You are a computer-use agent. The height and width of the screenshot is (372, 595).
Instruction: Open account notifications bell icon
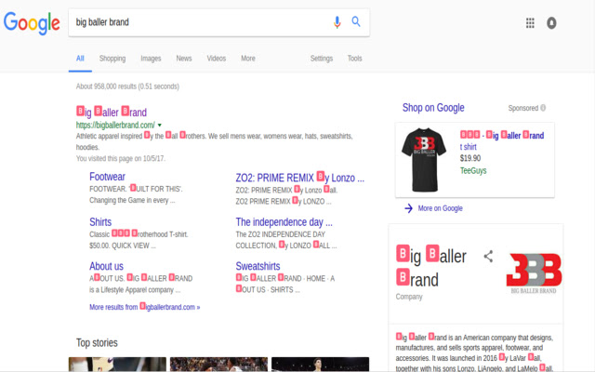pos(551,23)
